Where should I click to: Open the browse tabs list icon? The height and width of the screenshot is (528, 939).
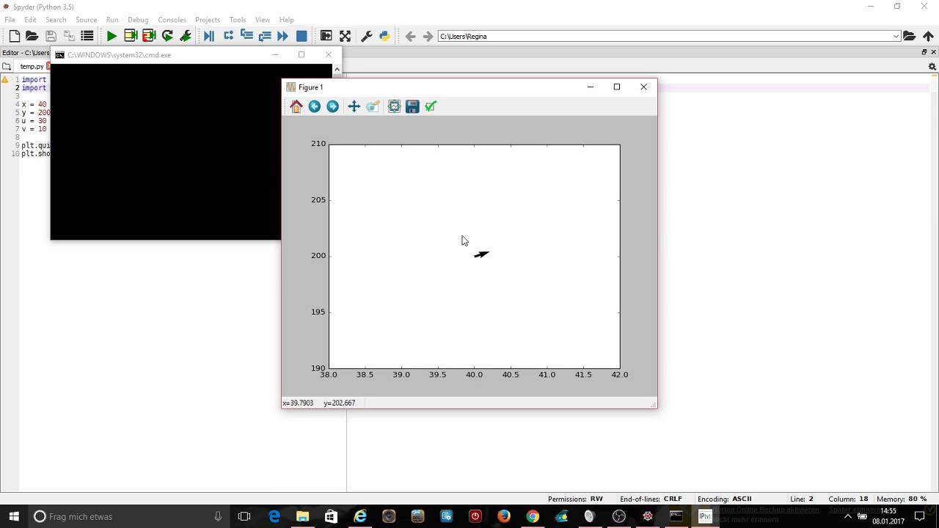coord(87,36)
